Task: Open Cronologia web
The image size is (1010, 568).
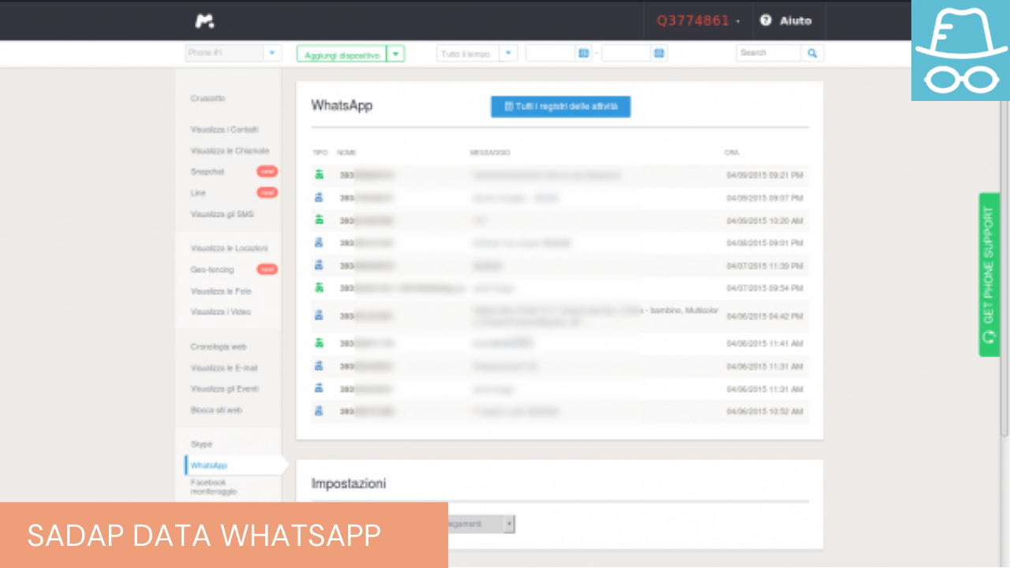Action: click(x=219, y=347)
